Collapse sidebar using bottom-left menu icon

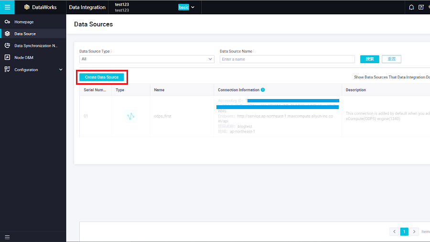(7, 237)
